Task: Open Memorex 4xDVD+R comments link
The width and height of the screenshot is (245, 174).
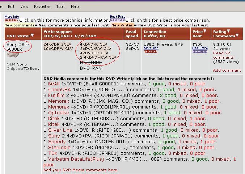Action: (58, 107)
